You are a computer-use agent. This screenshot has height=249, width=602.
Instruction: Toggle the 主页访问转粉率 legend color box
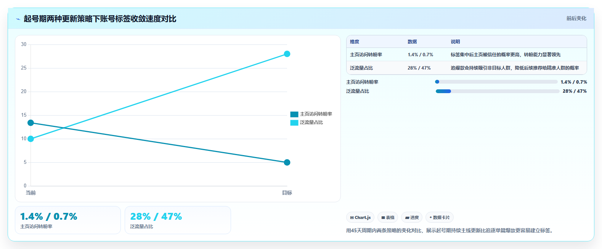(x=294, y=114)
